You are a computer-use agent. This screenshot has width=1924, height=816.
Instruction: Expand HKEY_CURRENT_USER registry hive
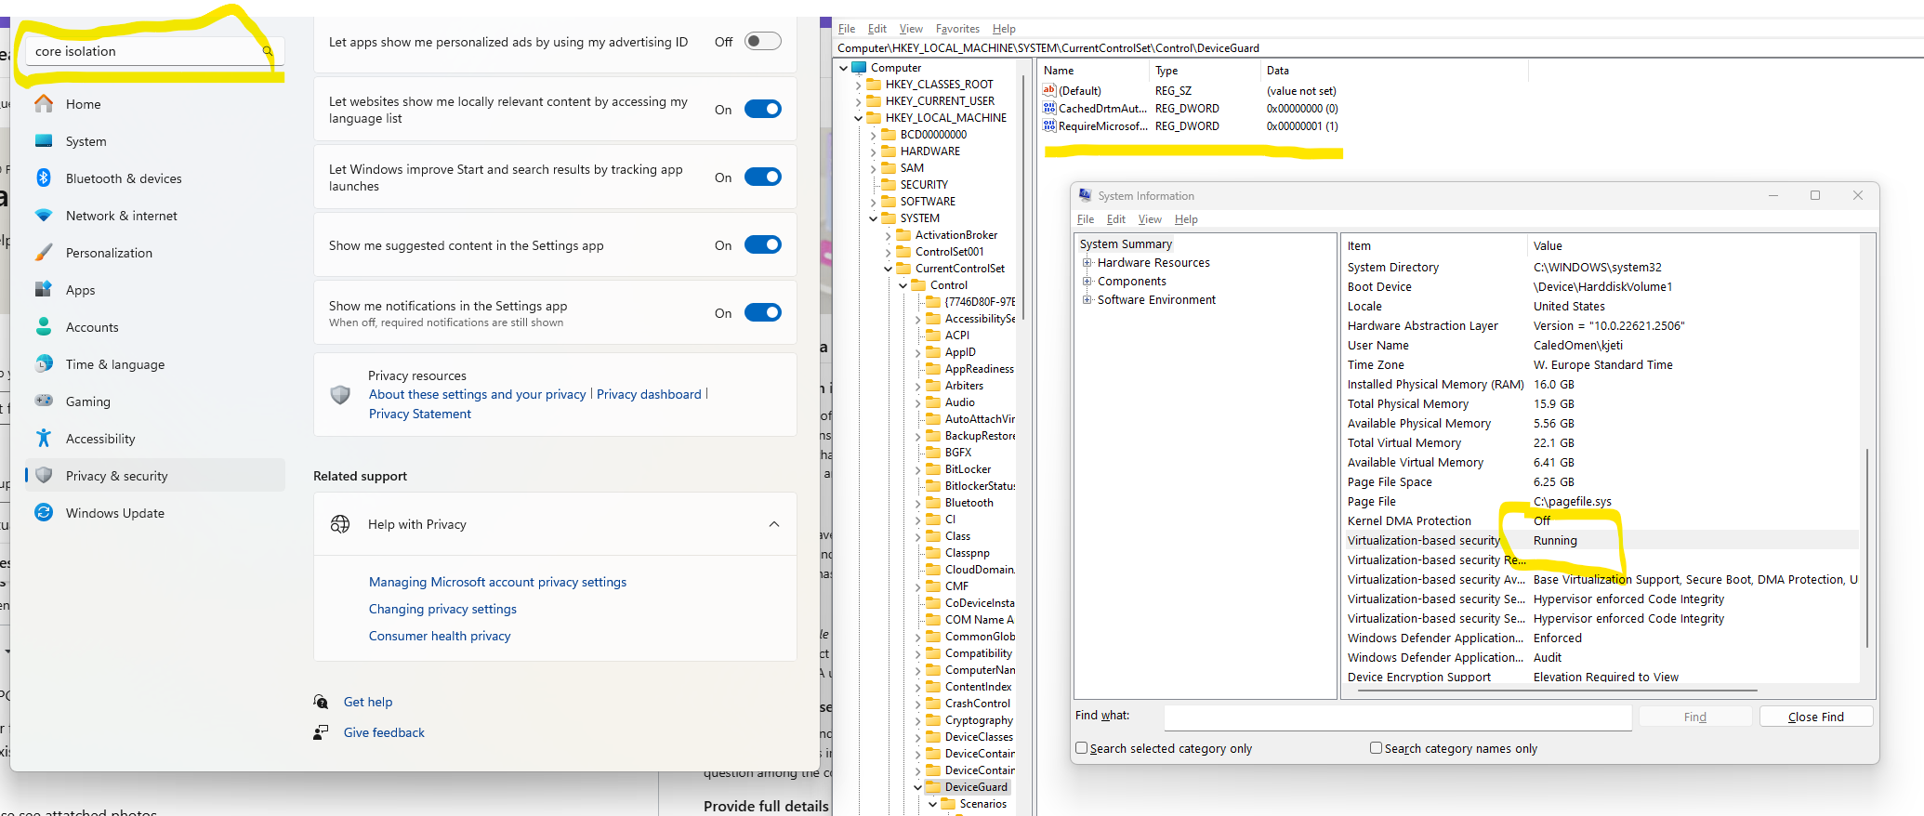point(858,101)
